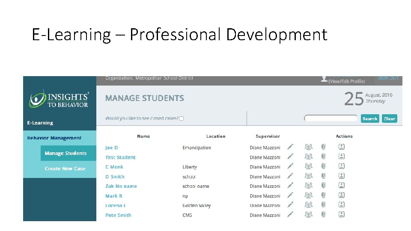411x231 pixels.
Task: Click paperclip icon for C Monk
Action: tap(324, 166)
